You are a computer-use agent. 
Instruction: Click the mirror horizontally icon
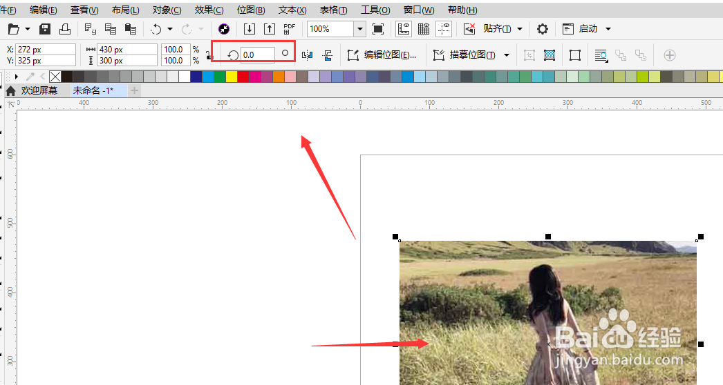pyautogui.click(x=307, y=55)
